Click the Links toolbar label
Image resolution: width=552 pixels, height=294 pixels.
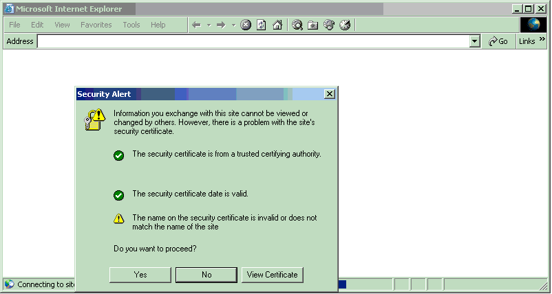click(x=527, y=41)
